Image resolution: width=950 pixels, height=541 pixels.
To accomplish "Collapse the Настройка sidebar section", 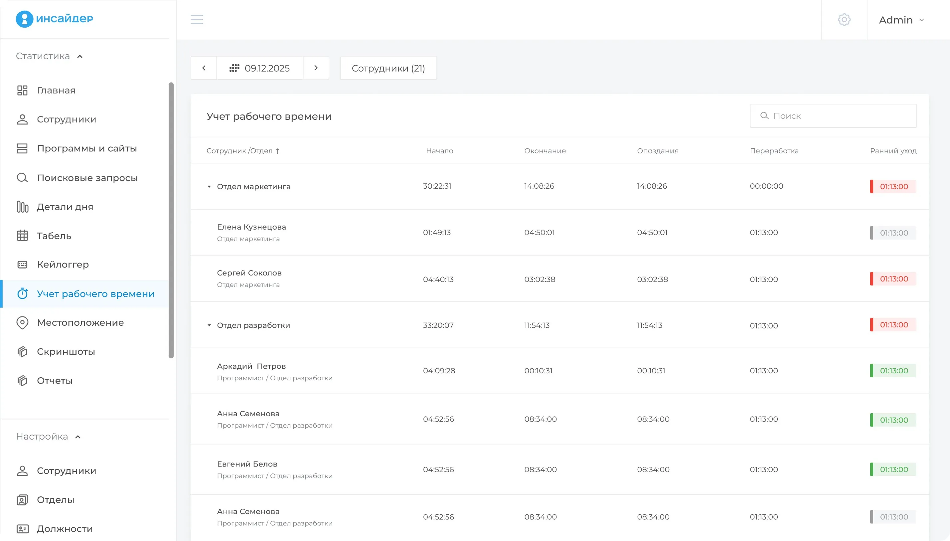I will click(x=78, y=437).
